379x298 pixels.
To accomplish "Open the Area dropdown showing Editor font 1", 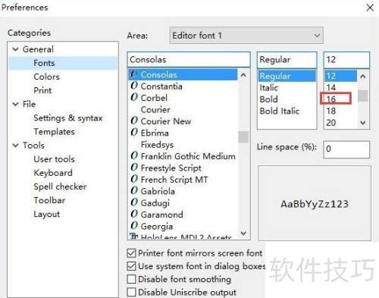I will click(x=246, y=36).
